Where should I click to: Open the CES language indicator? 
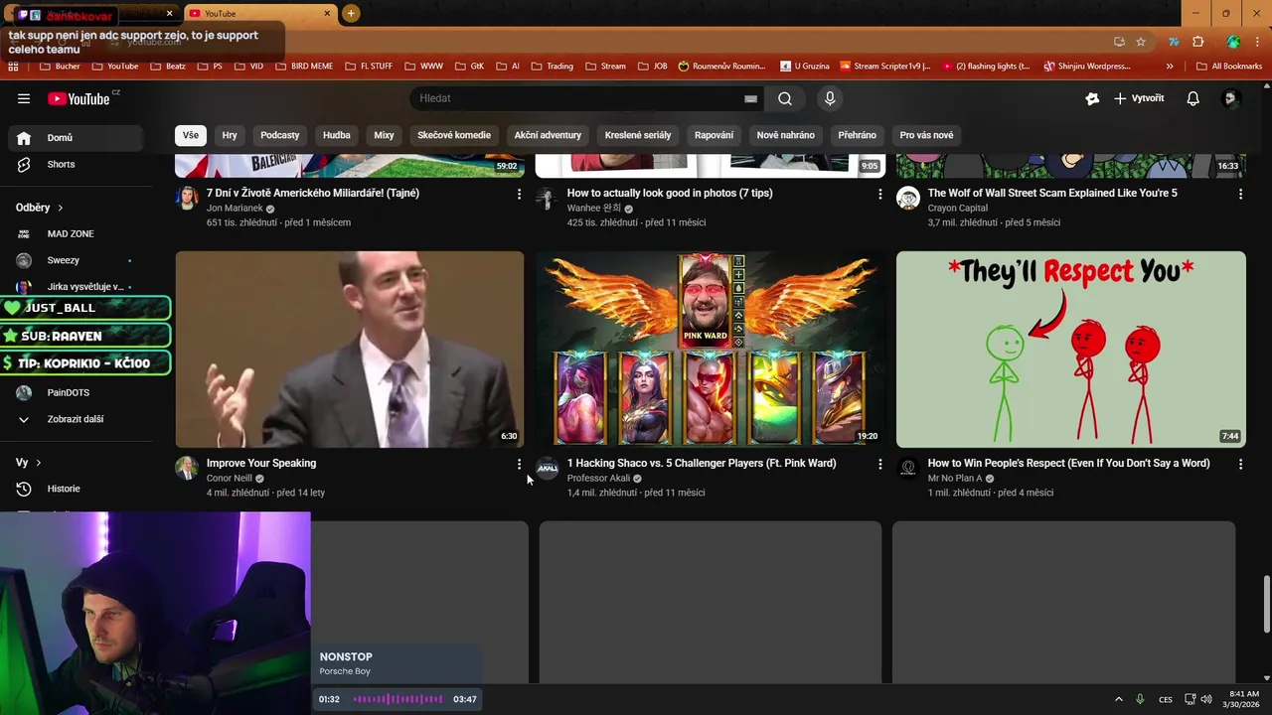click(1166, 699)
